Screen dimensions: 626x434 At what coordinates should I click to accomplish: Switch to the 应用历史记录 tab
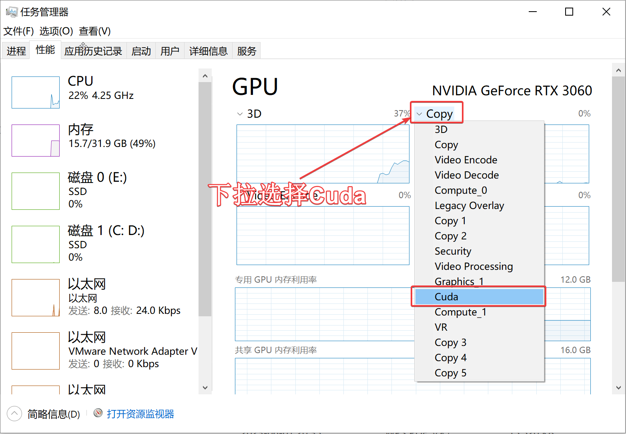(x=93, y=51)
